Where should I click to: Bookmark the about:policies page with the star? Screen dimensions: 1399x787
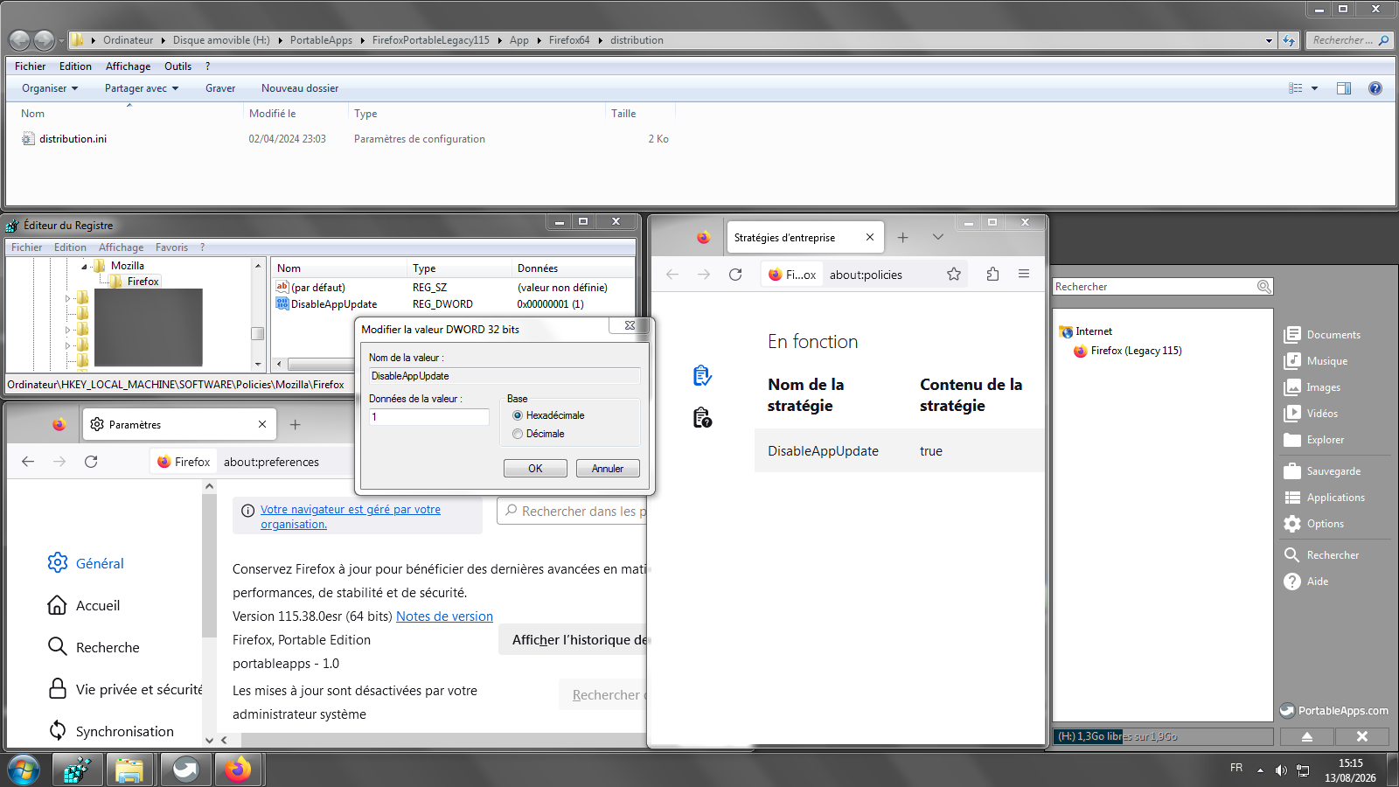click(954, 275)
